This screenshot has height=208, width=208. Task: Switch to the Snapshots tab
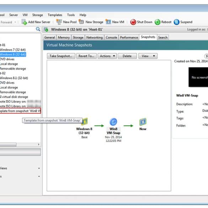[x=148, y=37]
